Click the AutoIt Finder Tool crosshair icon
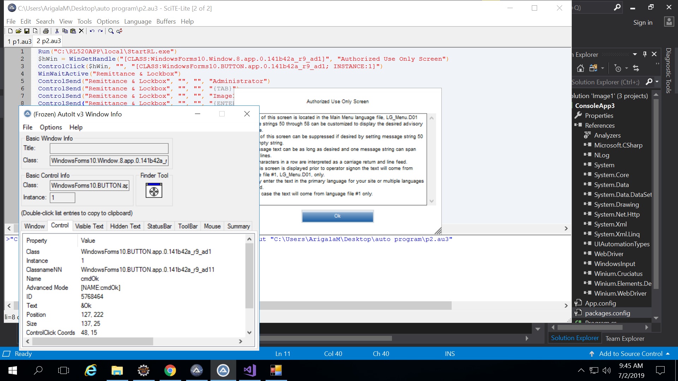This screenshot has width=678, height=381. point(154,191)
